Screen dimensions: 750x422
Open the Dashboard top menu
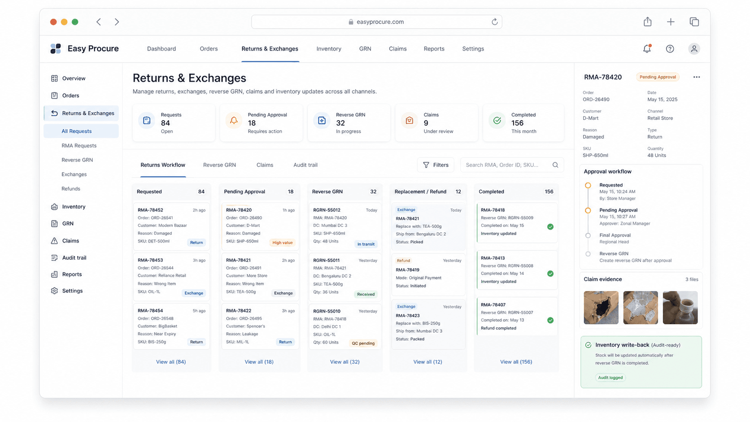(x=161, y=49)
